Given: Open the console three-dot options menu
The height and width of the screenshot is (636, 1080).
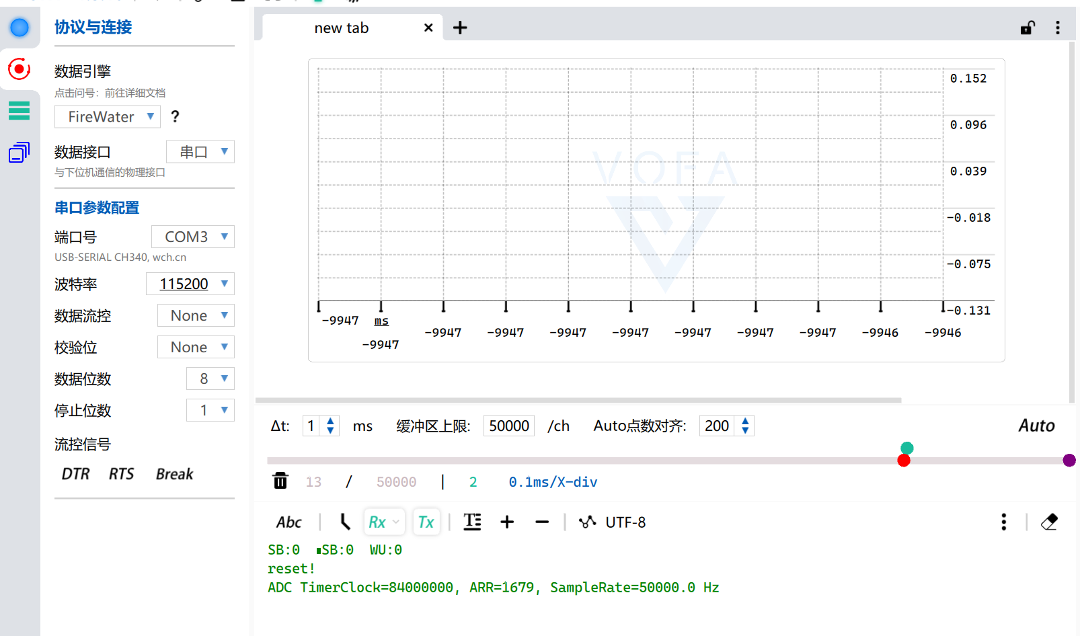Looking at the screenshot, I should coord(1003,522).
